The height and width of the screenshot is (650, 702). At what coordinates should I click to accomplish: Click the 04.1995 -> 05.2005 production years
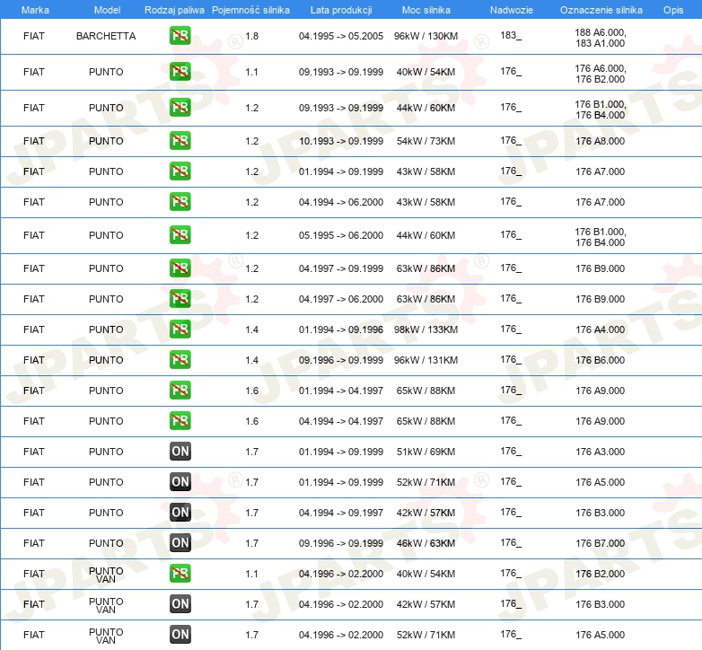coord(341,36)
